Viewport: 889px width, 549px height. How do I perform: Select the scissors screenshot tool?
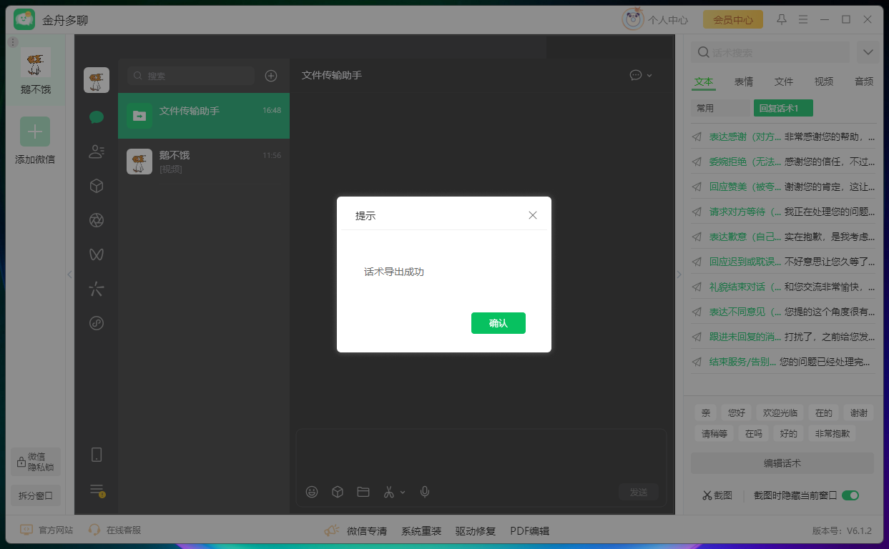(x=390, y=492)
